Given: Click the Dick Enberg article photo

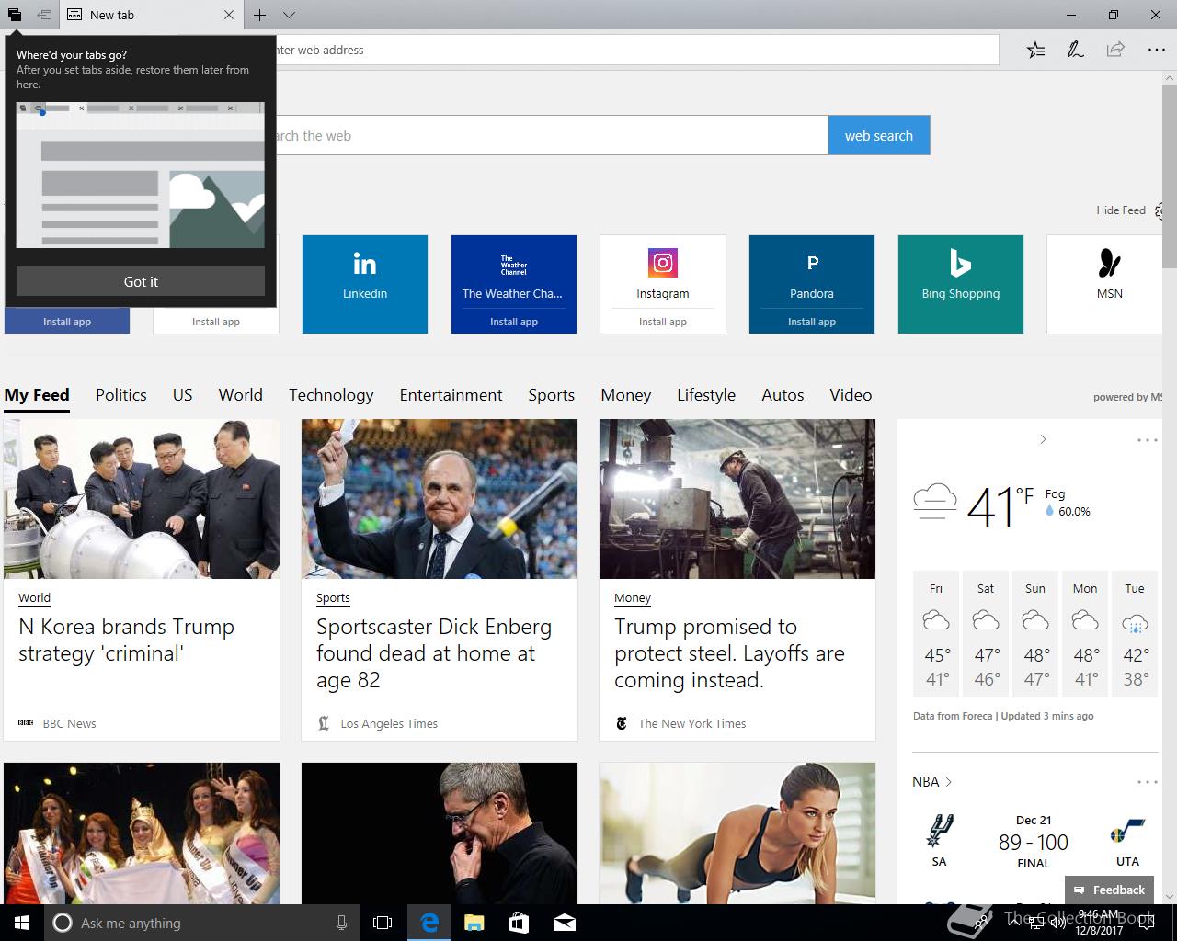Looking at the screenshot, I should click(440, 499).
